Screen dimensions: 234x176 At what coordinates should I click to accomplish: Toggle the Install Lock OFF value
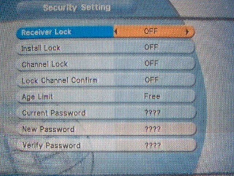151,47
